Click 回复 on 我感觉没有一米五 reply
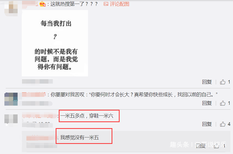 click(x=201, y=146)
